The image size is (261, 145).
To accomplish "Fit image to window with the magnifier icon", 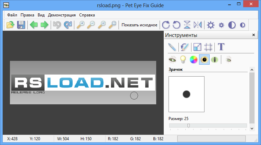I will 112,25.
